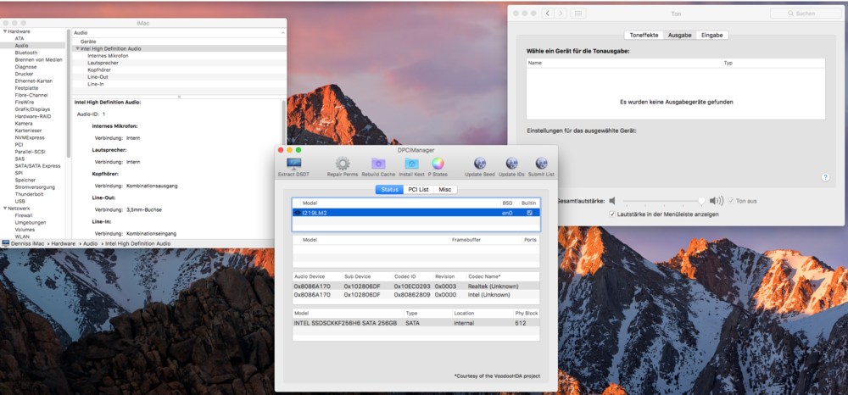Click the I219LM2 model row
The image size is (848, 395).
click(416, 213)
